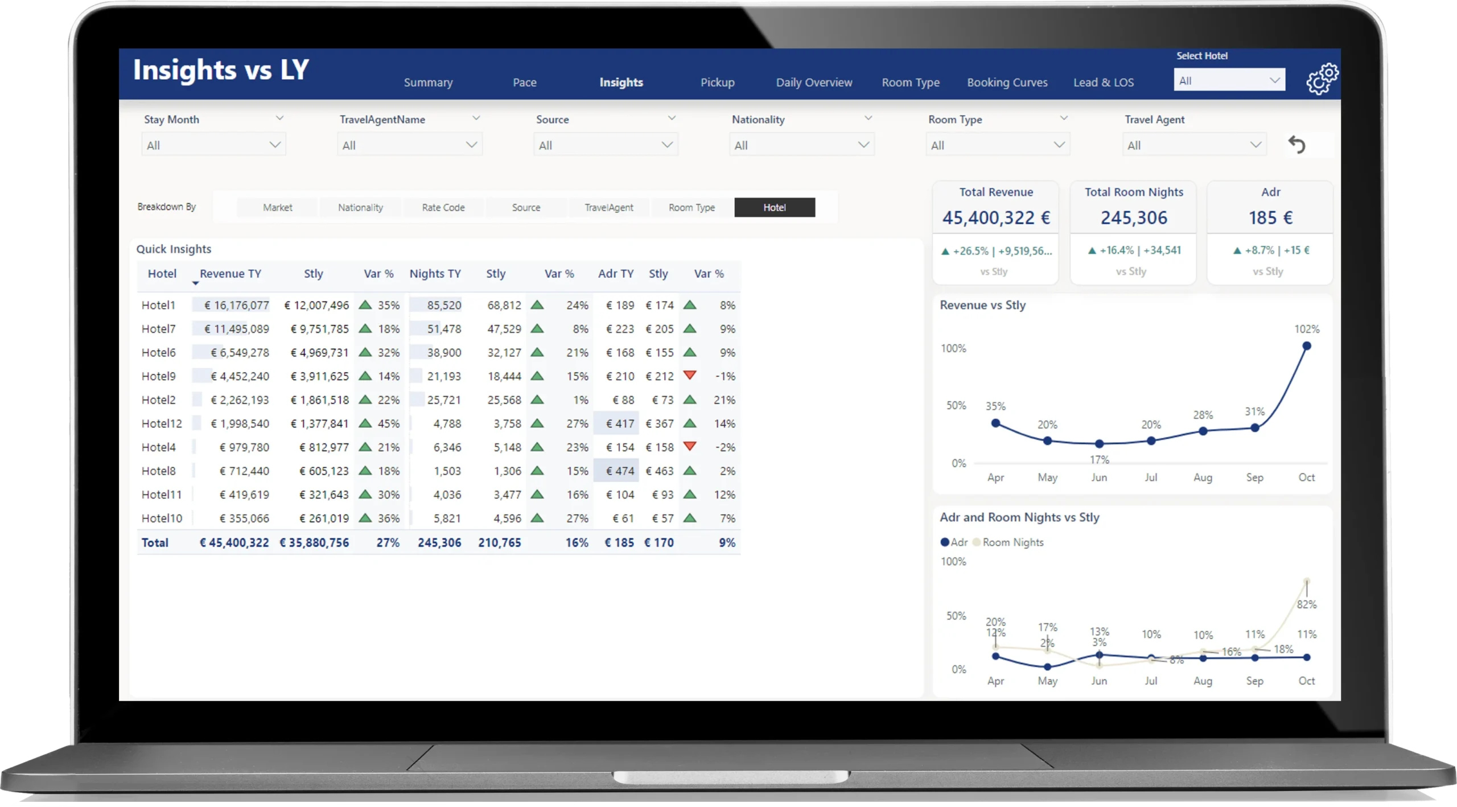Switch to the Pickup tab

coord(717,83)
